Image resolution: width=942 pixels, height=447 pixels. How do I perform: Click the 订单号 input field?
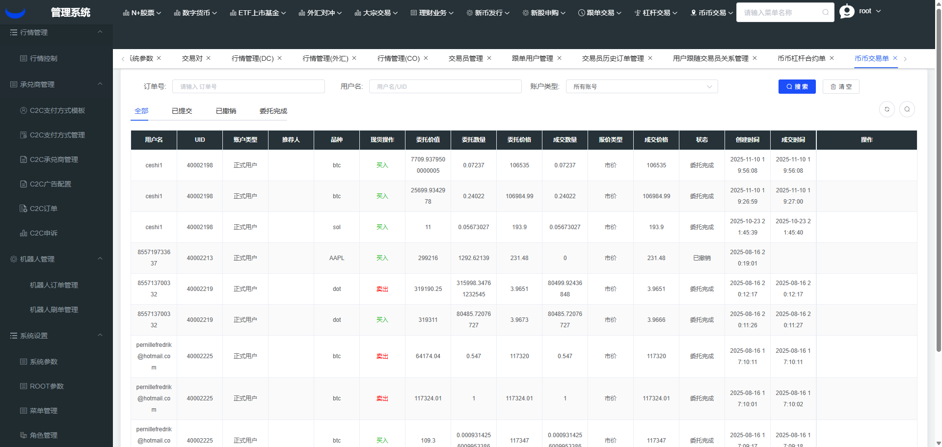(248, 87)
